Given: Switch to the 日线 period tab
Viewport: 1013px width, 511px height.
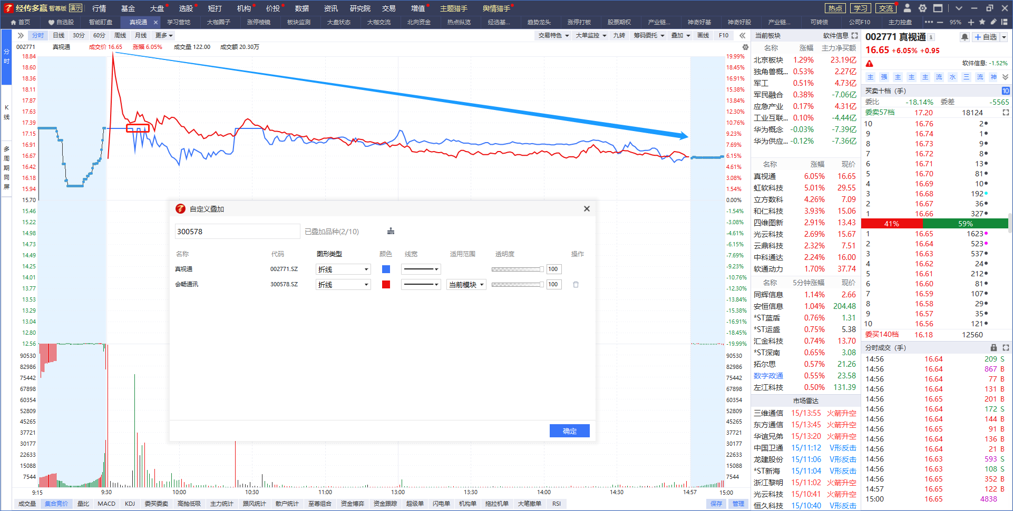Looking at the screenshot, I should (59, 35).
